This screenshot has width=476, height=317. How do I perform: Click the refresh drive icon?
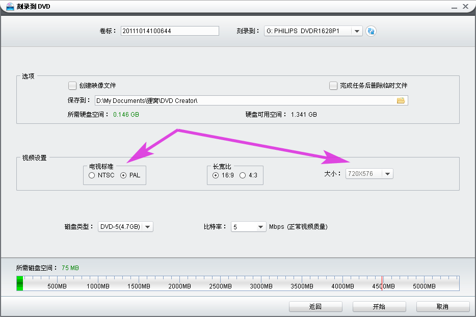[x=371, y=31]
